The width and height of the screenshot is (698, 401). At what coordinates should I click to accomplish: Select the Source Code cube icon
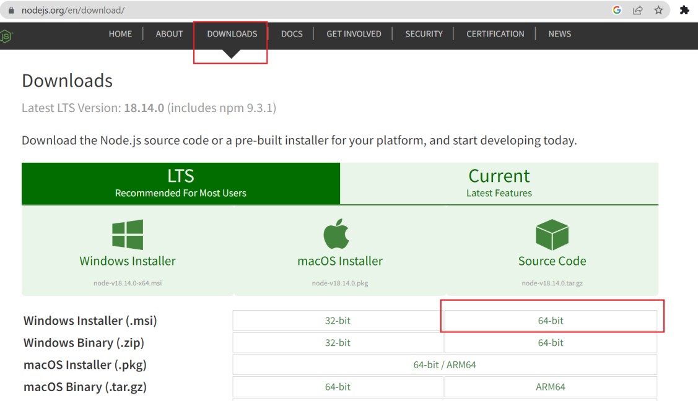coord(552,234)
